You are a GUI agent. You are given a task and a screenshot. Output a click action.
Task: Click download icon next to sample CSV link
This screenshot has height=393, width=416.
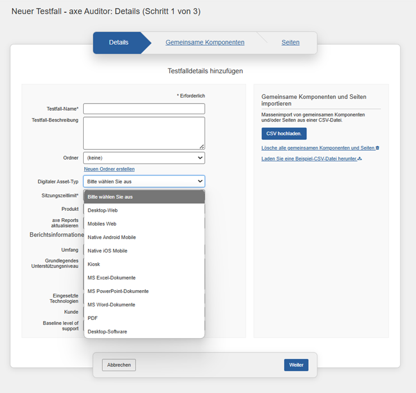[360, 159]
